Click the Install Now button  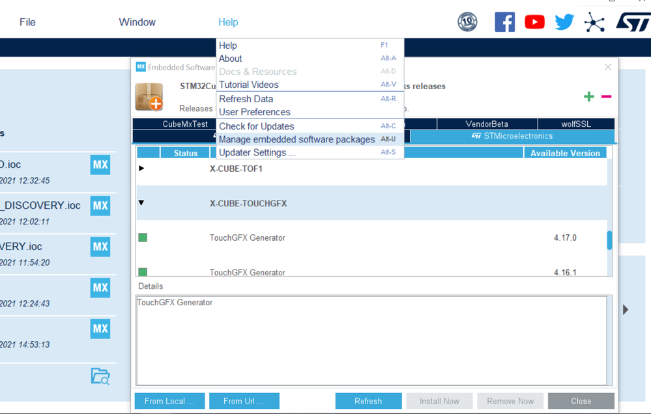[x=439, y=401]
